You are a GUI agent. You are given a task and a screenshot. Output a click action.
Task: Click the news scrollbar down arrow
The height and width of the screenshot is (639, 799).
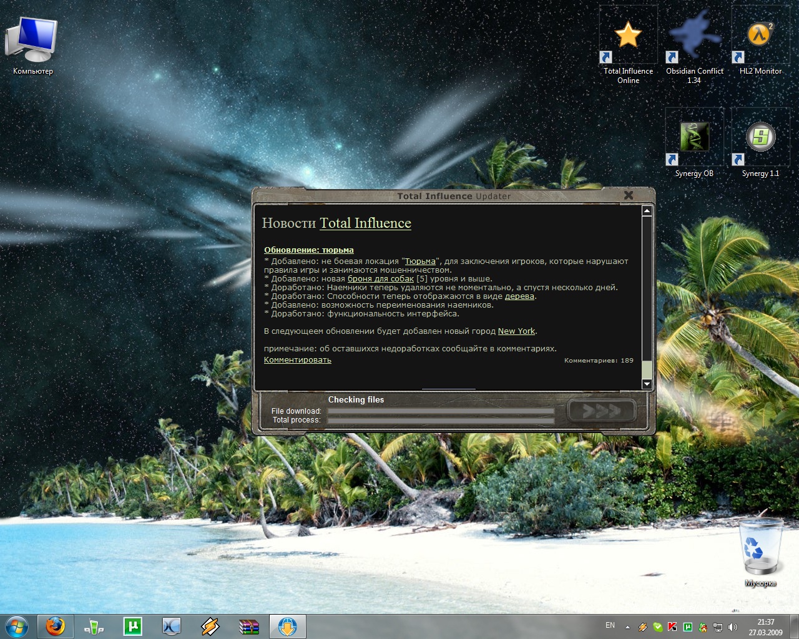[647, 384]
